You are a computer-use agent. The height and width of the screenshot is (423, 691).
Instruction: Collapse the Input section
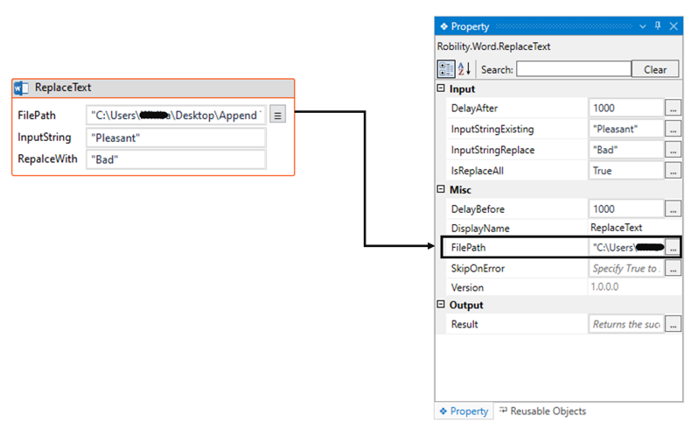tap(441, 89)
